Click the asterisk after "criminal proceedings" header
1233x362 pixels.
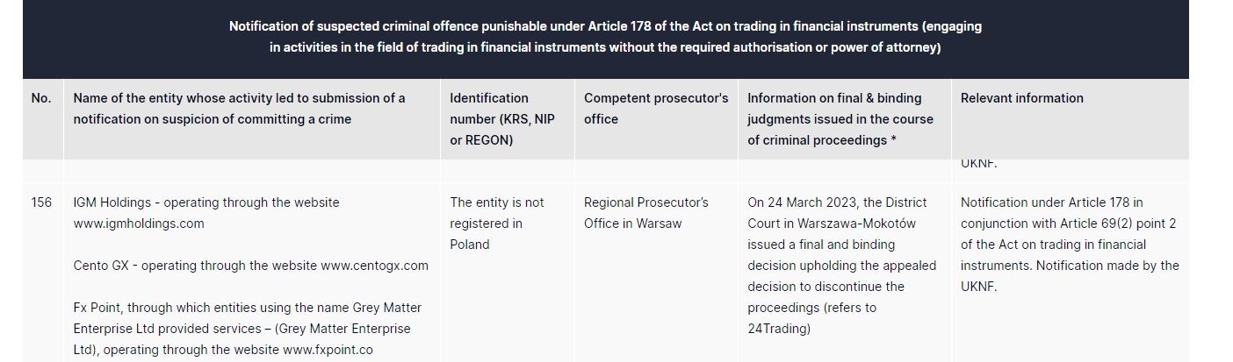(x=893, y=140)
